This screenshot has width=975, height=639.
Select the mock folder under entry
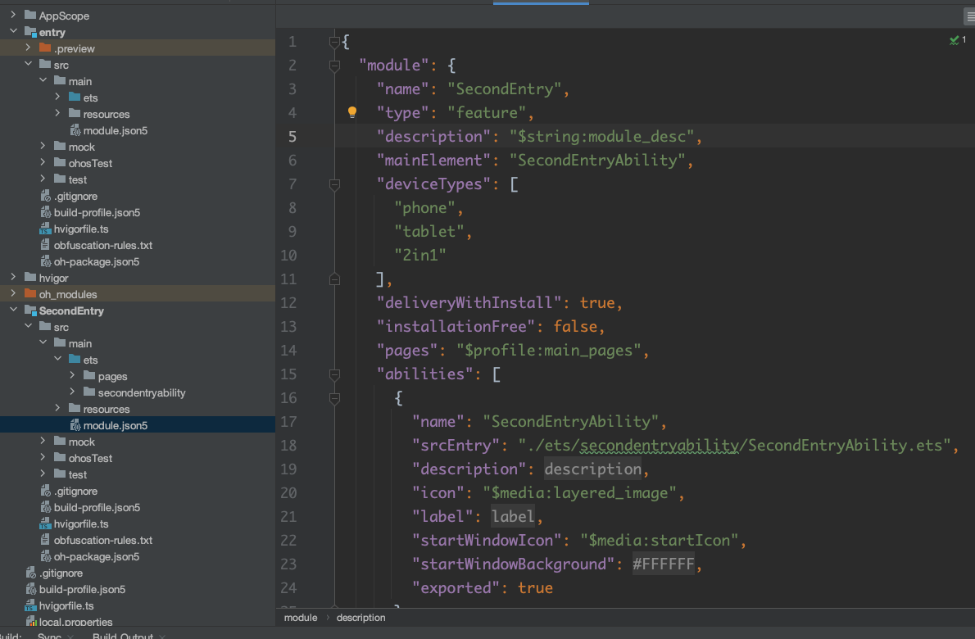81,147
